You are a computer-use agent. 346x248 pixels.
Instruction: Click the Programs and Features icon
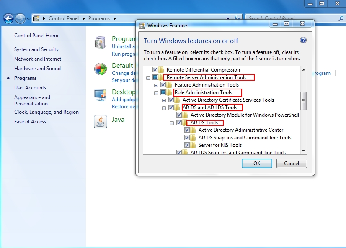[101, 42]
